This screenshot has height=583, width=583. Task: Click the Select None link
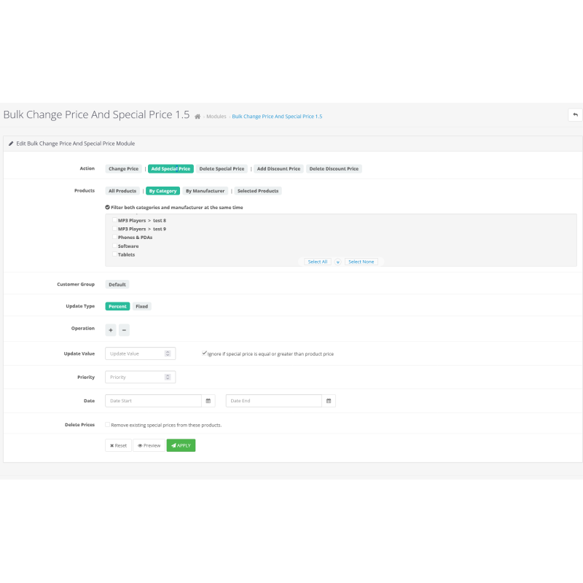pyautogui.click(x=361, y=262)
